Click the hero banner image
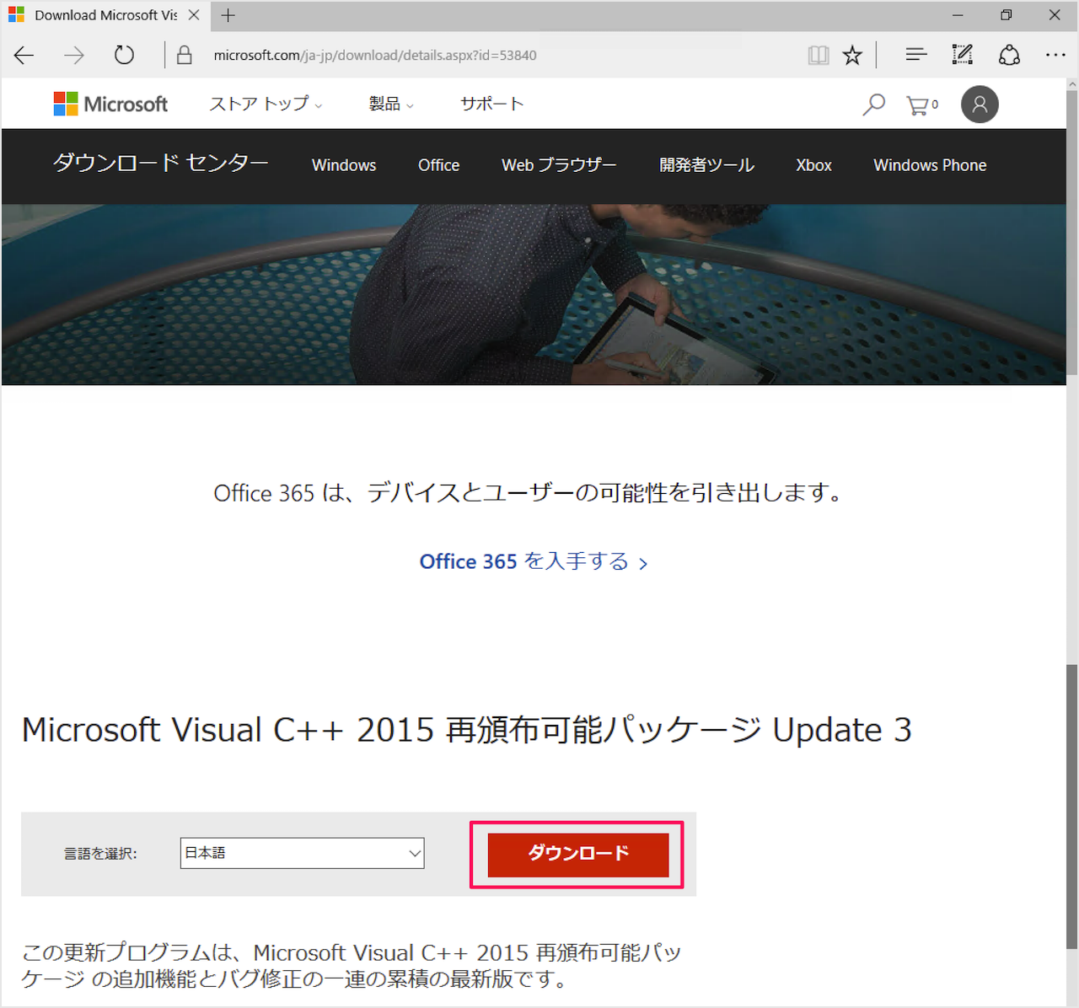This screenshot has height=1008, width=1079. (x=534, y=295)
